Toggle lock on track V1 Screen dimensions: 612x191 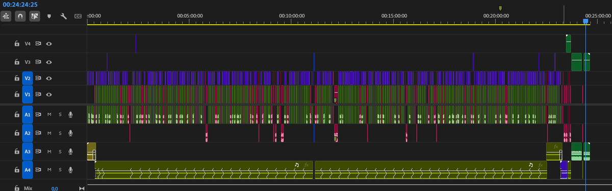17,94
